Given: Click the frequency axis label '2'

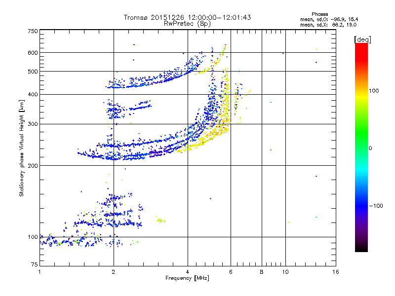Looking at the screenshot, I should [x=114, y=272].
